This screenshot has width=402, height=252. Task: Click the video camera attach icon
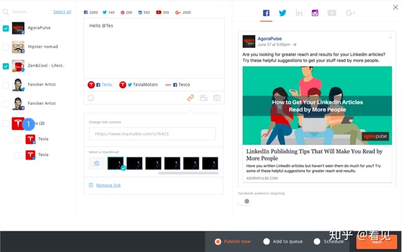tap(204, 98)
